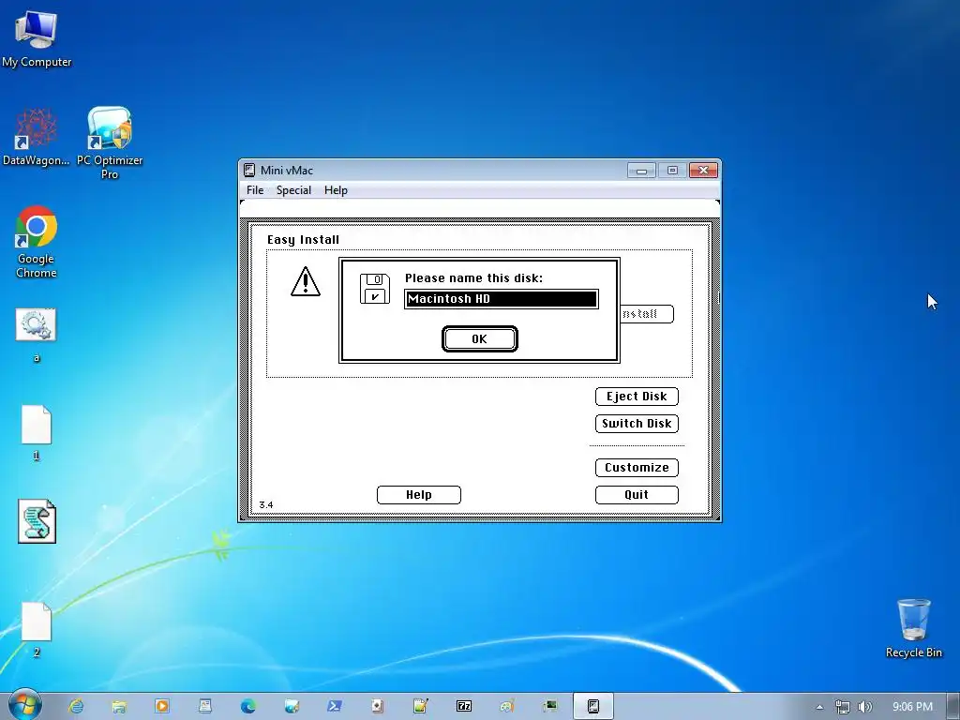
Task: Click the volume speaker tray icon
Action: (864, 707)
